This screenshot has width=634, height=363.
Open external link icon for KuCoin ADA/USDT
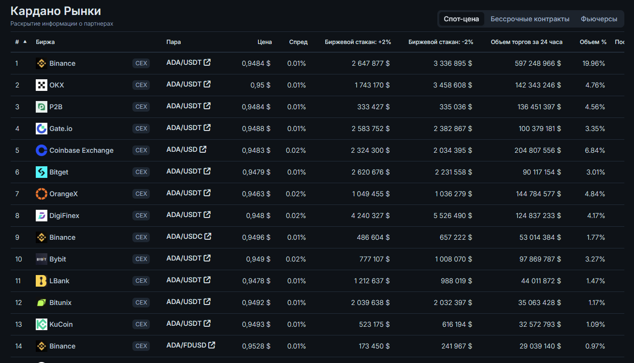[x=207, y=323]
